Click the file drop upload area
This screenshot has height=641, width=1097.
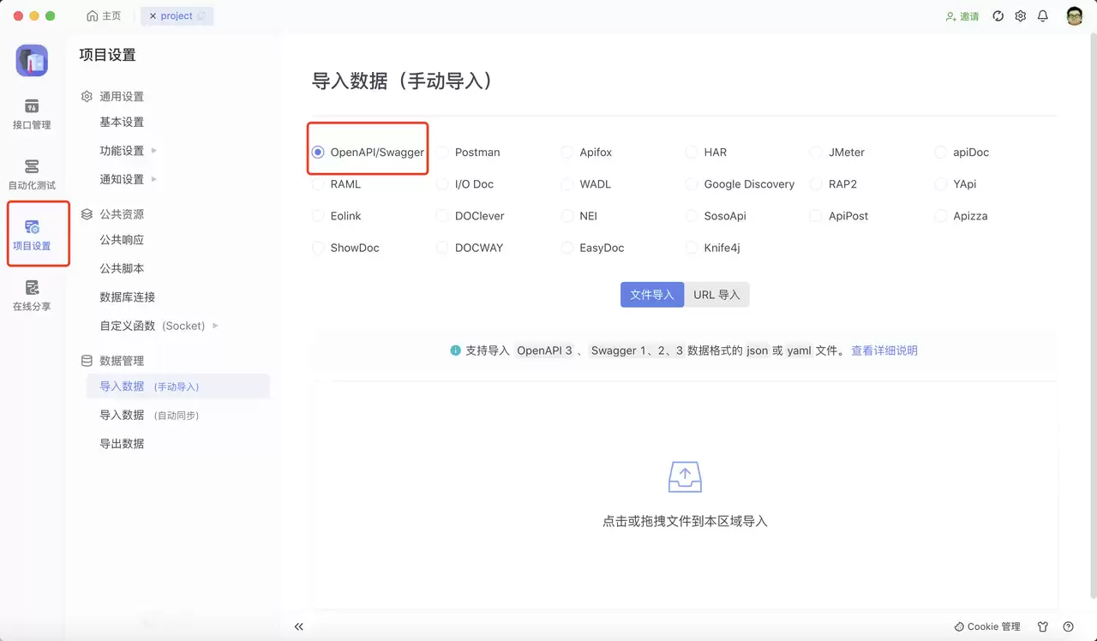point(685,495)
